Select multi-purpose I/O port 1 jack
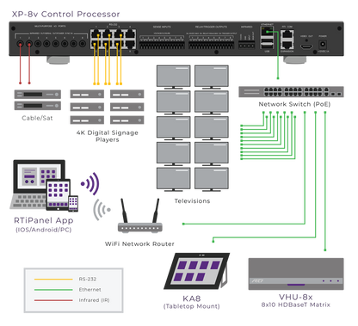Screen dimensions: 358x326 pos(20,44)
